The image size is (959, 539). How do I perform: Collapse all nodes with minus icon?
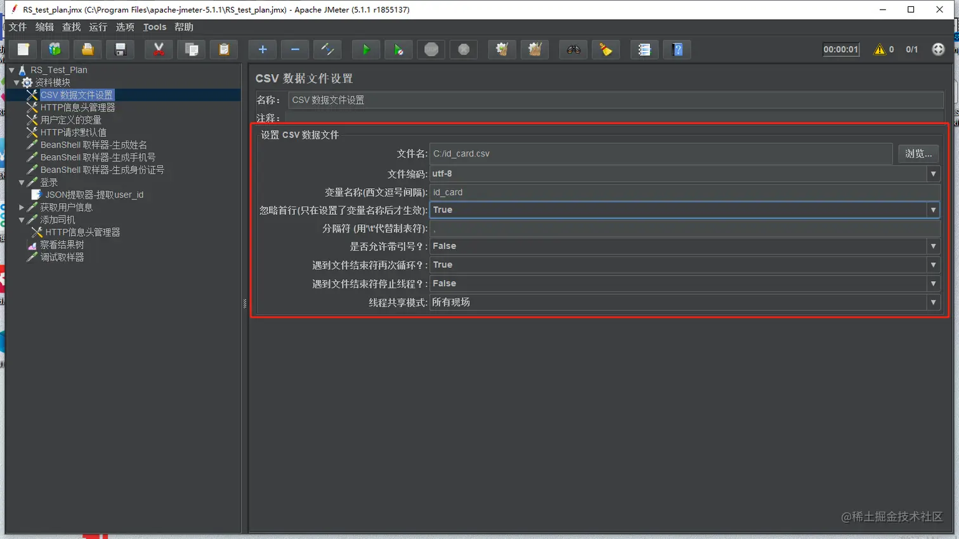(295, 49)
